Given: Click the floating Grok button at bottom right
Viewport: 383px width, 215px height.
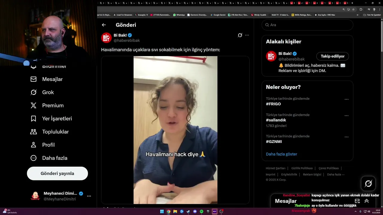Looking at the screenshot, I should [368, 184].
